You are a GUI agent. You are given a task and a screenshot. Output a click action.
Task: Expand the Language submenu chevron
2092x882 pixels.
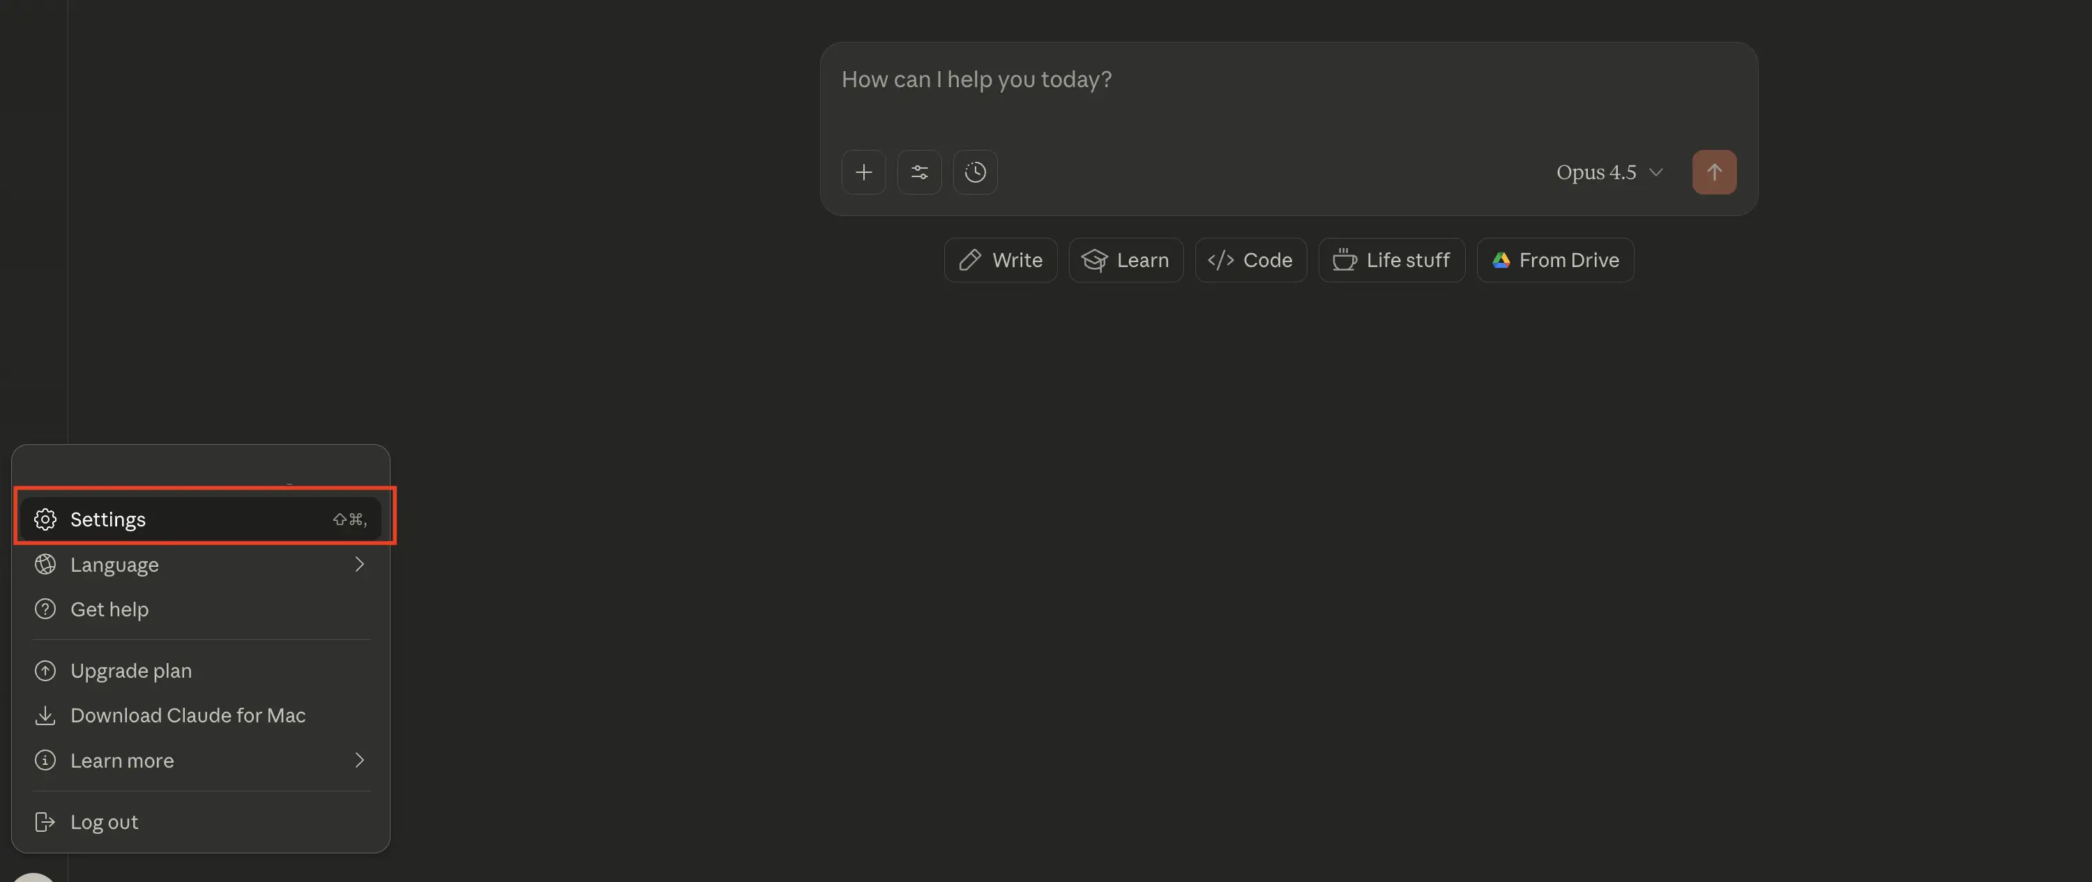(359, 565)
